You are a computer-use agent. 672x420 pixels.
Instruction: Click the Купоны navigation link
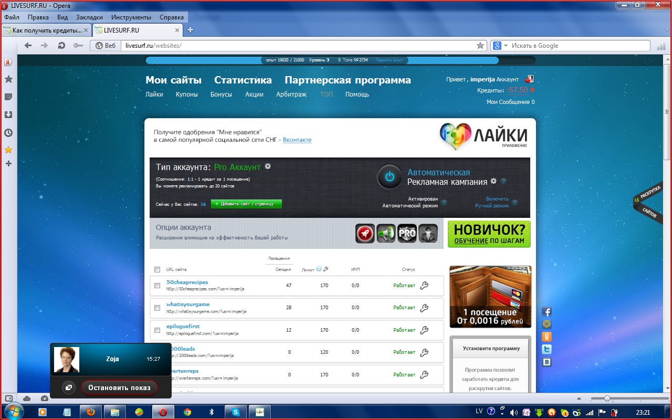[187, 94]
